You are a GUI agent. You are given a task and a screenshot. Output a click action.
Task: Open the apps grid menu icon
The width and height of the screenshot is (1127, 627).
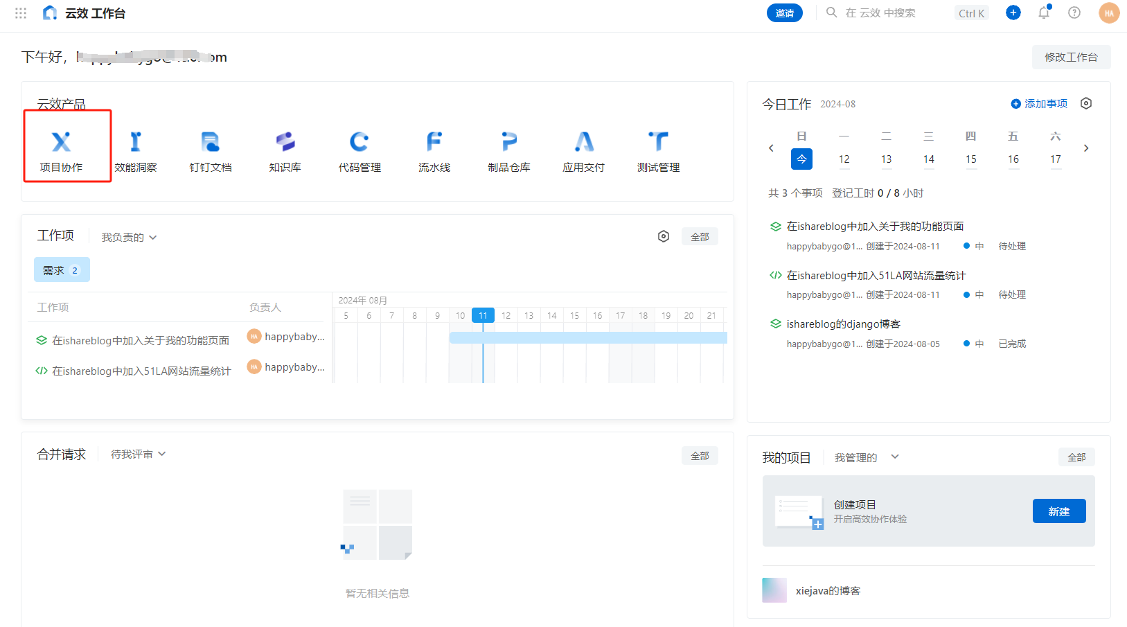tap(21, 13)
